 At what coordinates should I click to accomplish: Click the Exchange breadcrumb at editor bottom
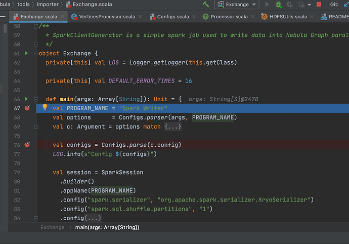click(x=52, y=227)
